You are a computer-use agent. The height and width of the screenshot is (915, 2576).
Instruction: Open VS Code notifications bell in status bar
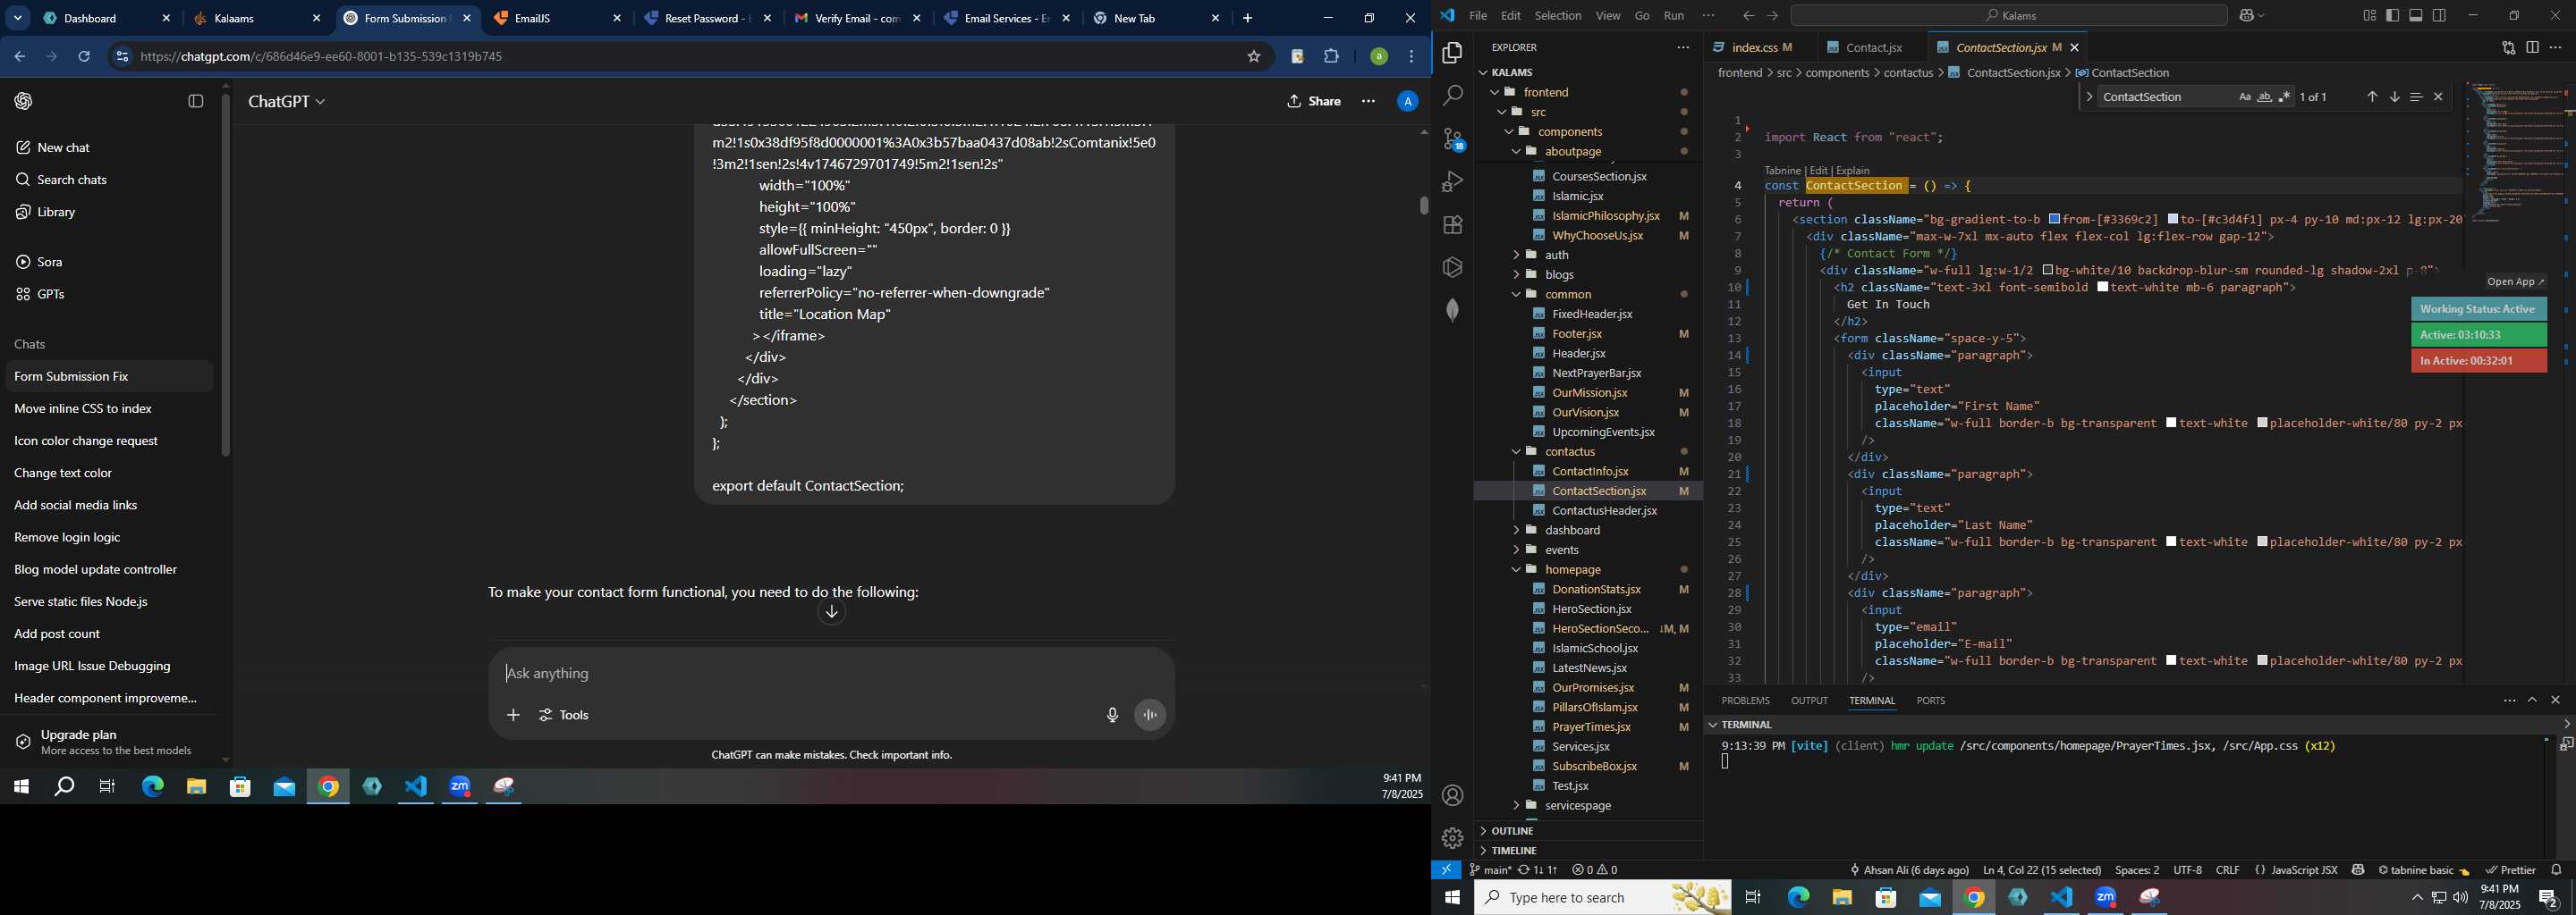pyautogui.click(x=2557, y=870)
